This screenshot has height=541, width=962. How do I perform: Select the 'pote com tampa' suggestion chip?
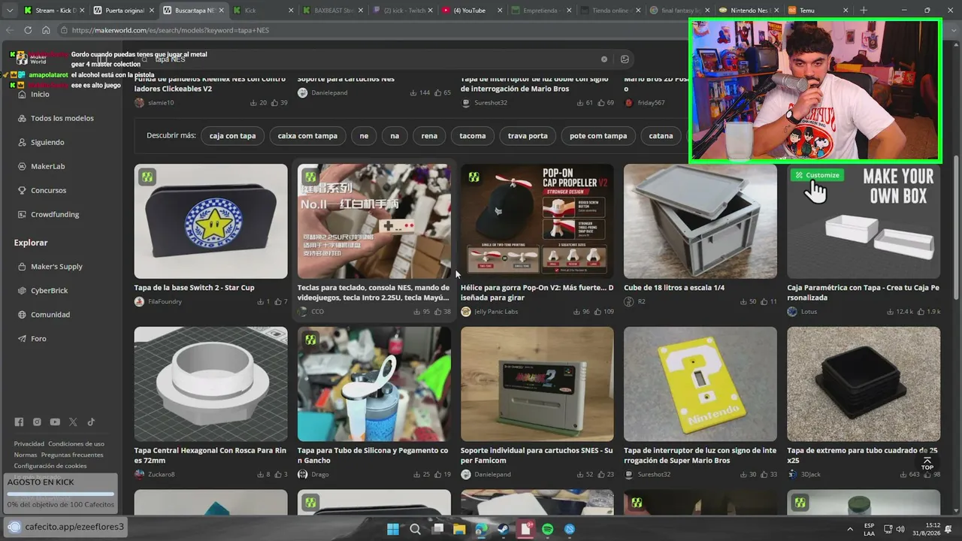[x=598, y=136]
